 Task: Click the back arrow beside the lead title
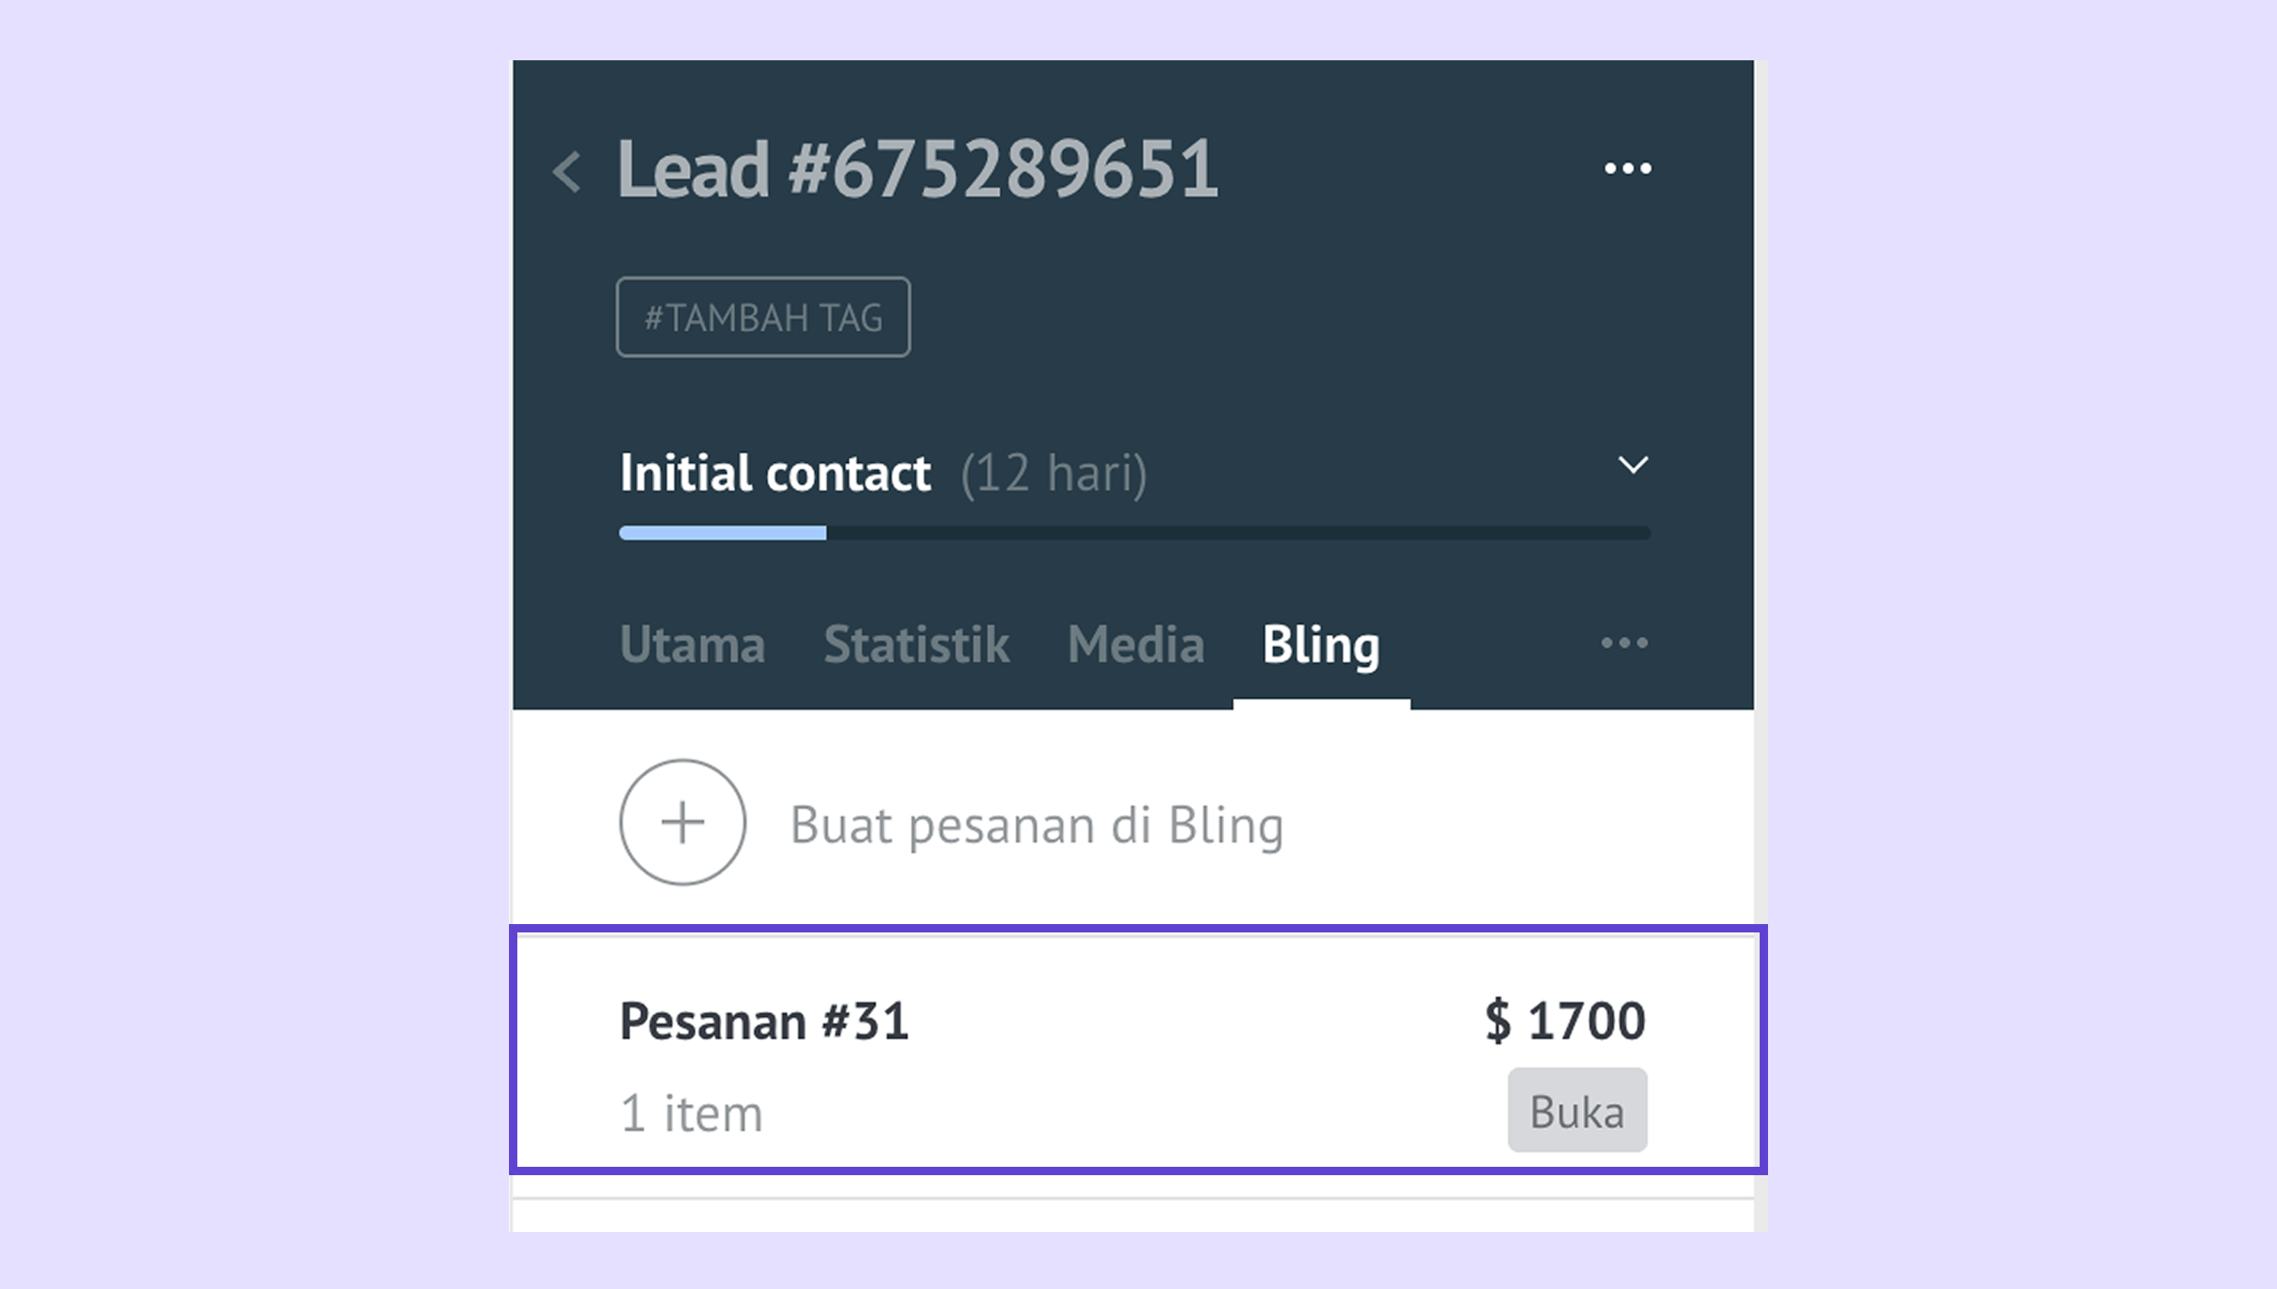coord(567,171)
